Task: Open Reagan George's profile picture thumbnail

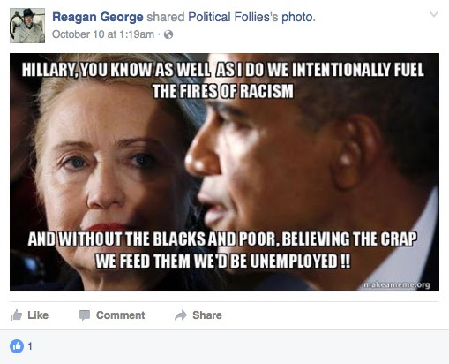Action: [x=27, y=26]
